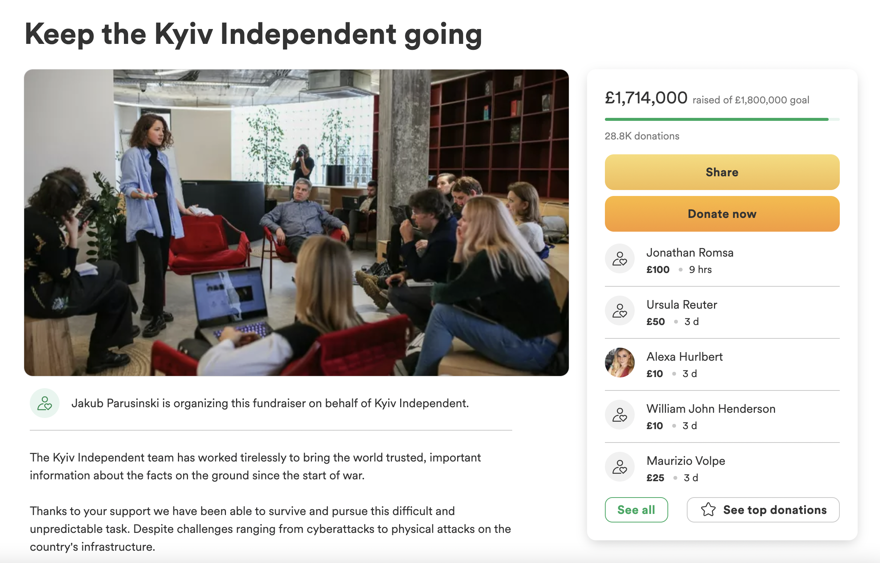Click the green organizer icon beside Jakub Parusinski
Image resolution: width=880 pixels, height=563 pixels.
click(45, 403)
